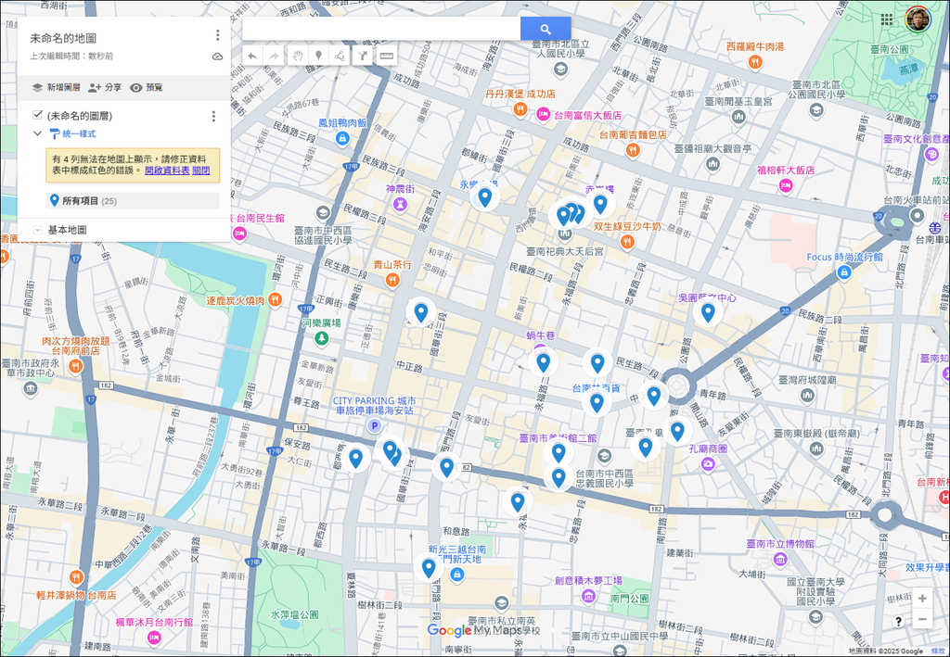Select the add directions tool
The image size is (950, 657).
[363, 57]
